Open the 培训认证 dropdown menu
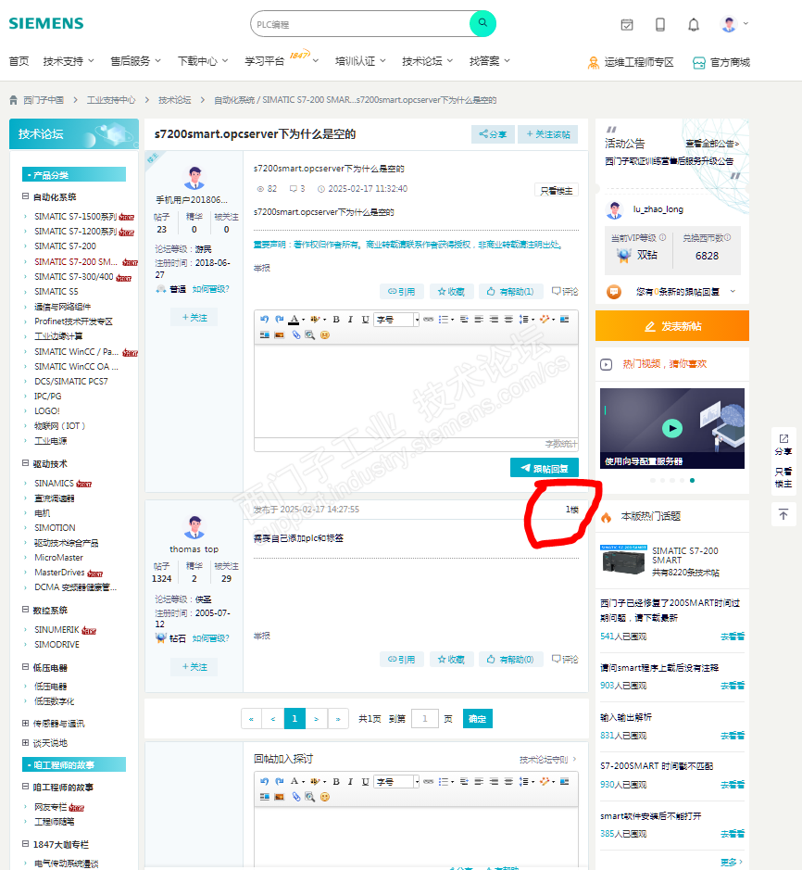Screen dimensions: 802x870 pos(360,61)
